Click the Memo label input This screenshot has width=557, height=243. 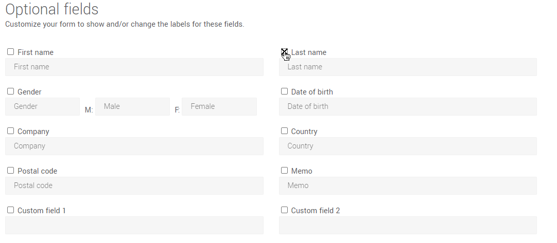pos(408,185)
